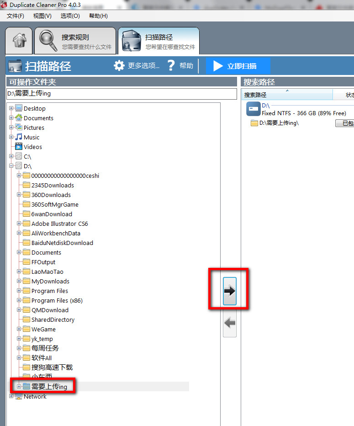Select the Documents house icon
The height and width of the screenshot is (426, 354).
tap(19, 117)
